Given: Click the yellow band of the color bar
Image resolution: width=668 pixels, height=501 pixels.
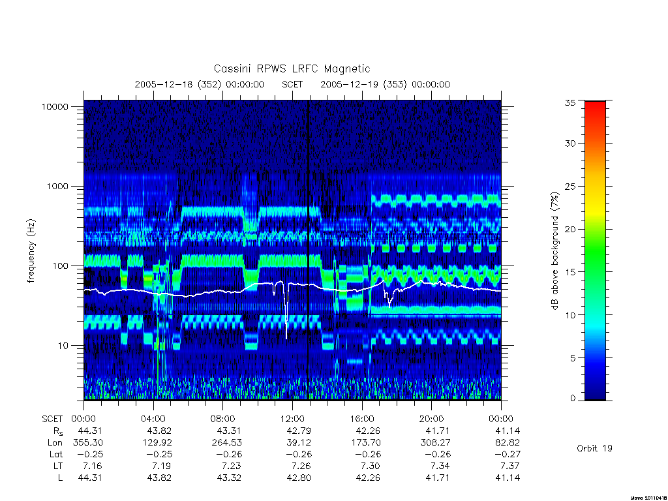Looking at the screenshot, I should click(x=595, y=209).
